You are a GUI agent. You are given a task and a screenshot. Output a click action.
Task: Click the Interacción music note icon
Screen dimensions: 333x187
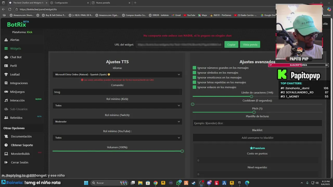click(6, 101)
